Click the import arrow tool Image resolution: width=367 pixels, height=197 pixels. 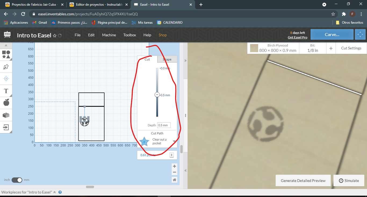pos(6,127)
